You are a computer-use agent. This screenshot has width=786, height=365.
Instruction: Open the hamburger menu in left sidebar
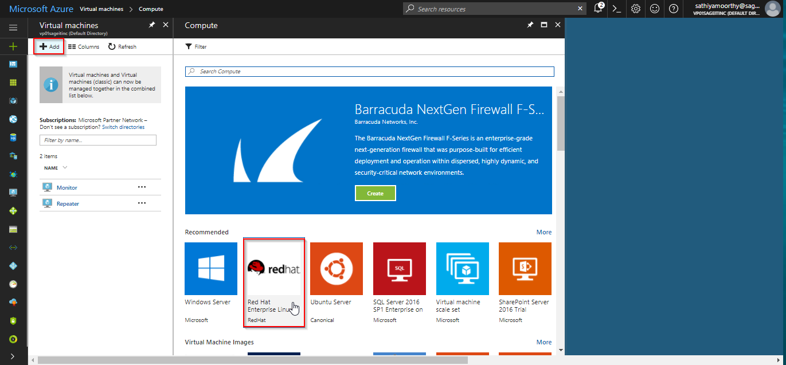[13, 28]
